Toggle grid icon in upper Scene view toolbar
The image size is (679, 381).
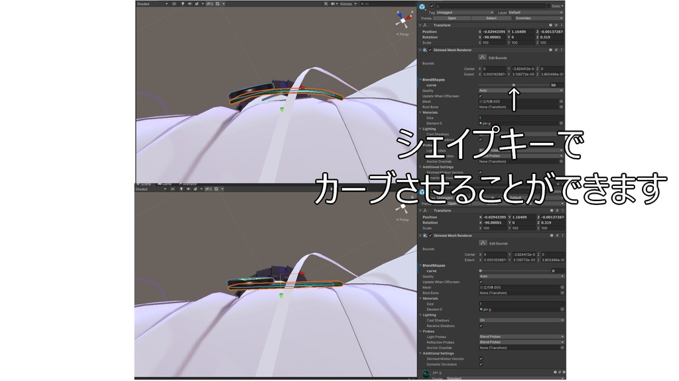(x=217, y=3)
